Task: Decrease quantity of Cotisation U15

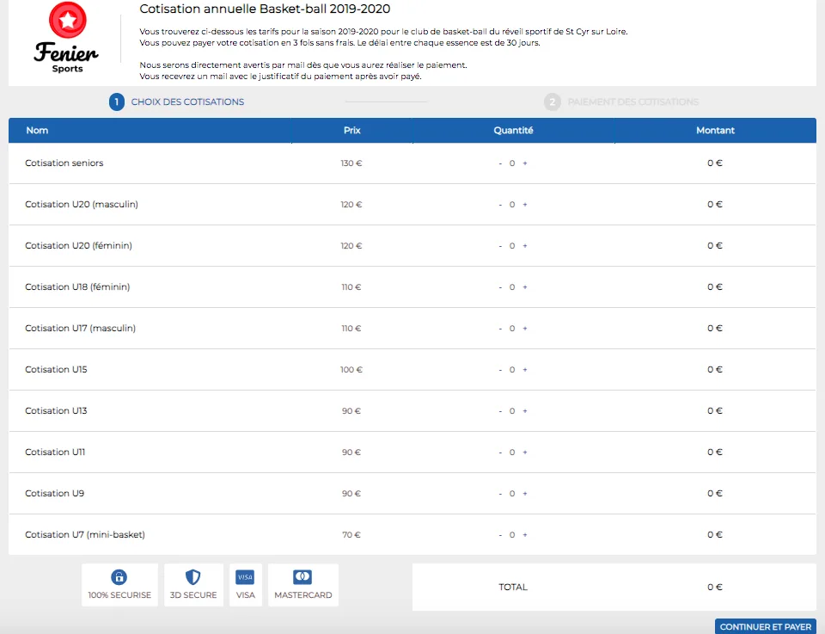Action: (x=500, y=370)
